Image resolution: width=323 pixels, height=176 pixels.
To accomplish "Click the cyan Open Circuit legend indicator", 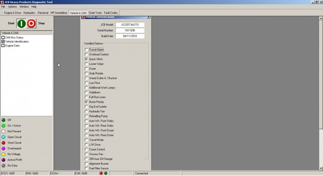I will point(4,137).
